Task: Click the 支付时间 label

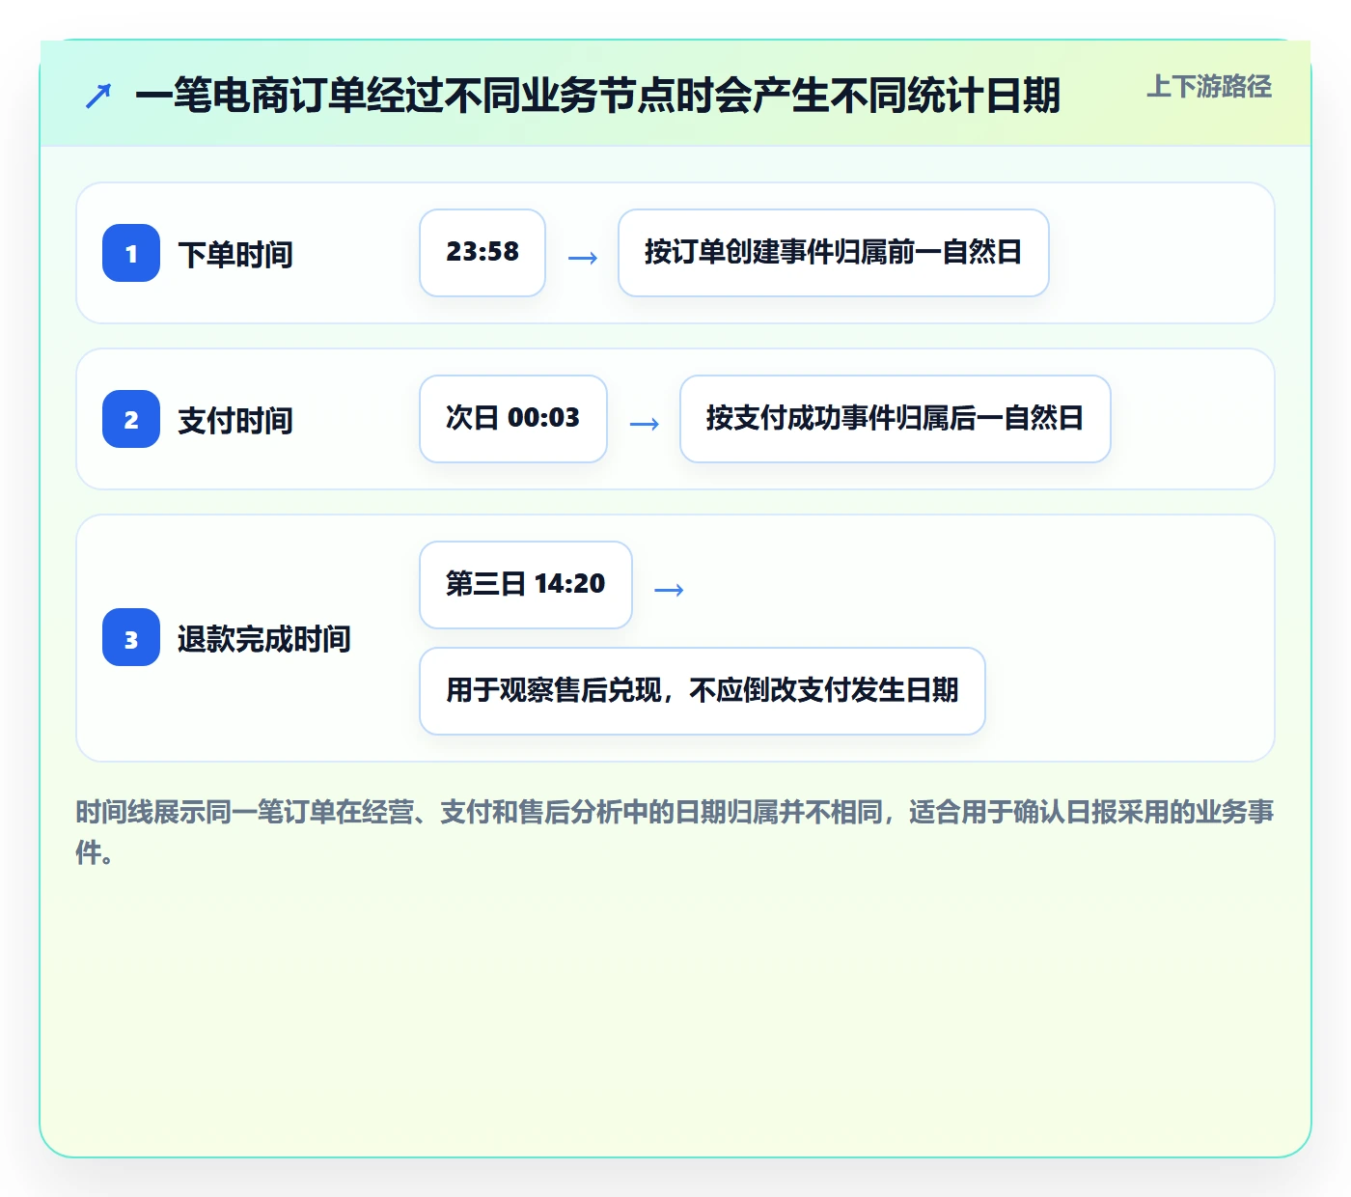Action: (235, 420)
